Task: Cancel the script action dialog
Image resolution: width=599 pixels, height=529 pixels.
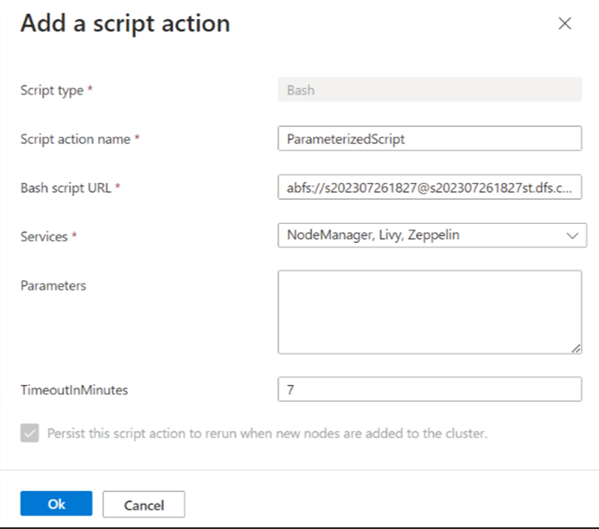Action: point(143,505)
